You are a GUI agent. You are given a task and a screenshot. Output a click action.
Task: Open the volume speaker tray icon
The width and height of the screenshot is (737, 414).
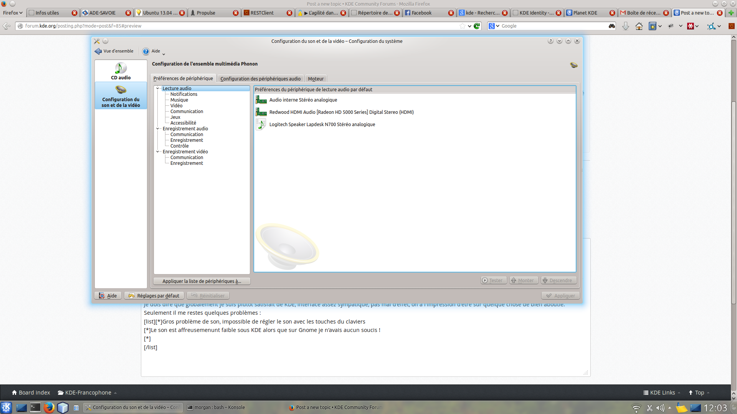(x=660, y=408)
